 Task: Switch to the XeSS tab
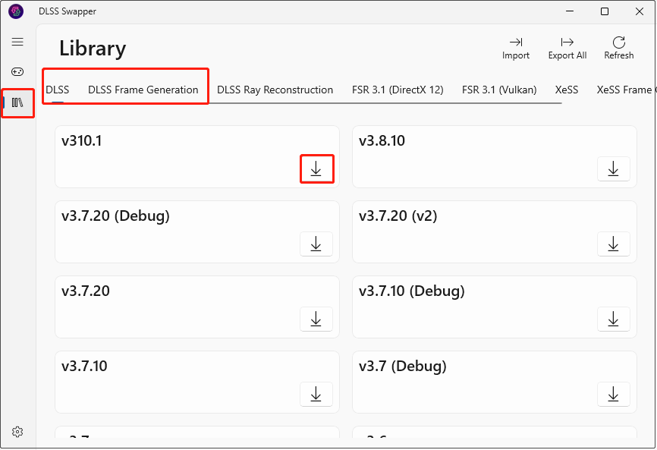567,90
